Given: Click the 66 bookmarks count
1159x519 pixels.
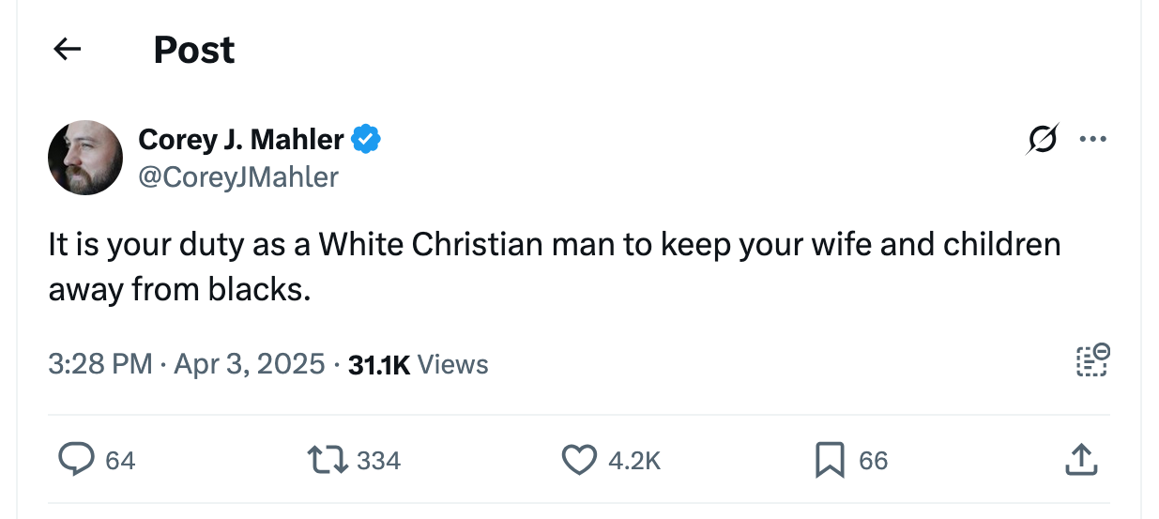Looking at the screenshot, I should click(873, 461).
